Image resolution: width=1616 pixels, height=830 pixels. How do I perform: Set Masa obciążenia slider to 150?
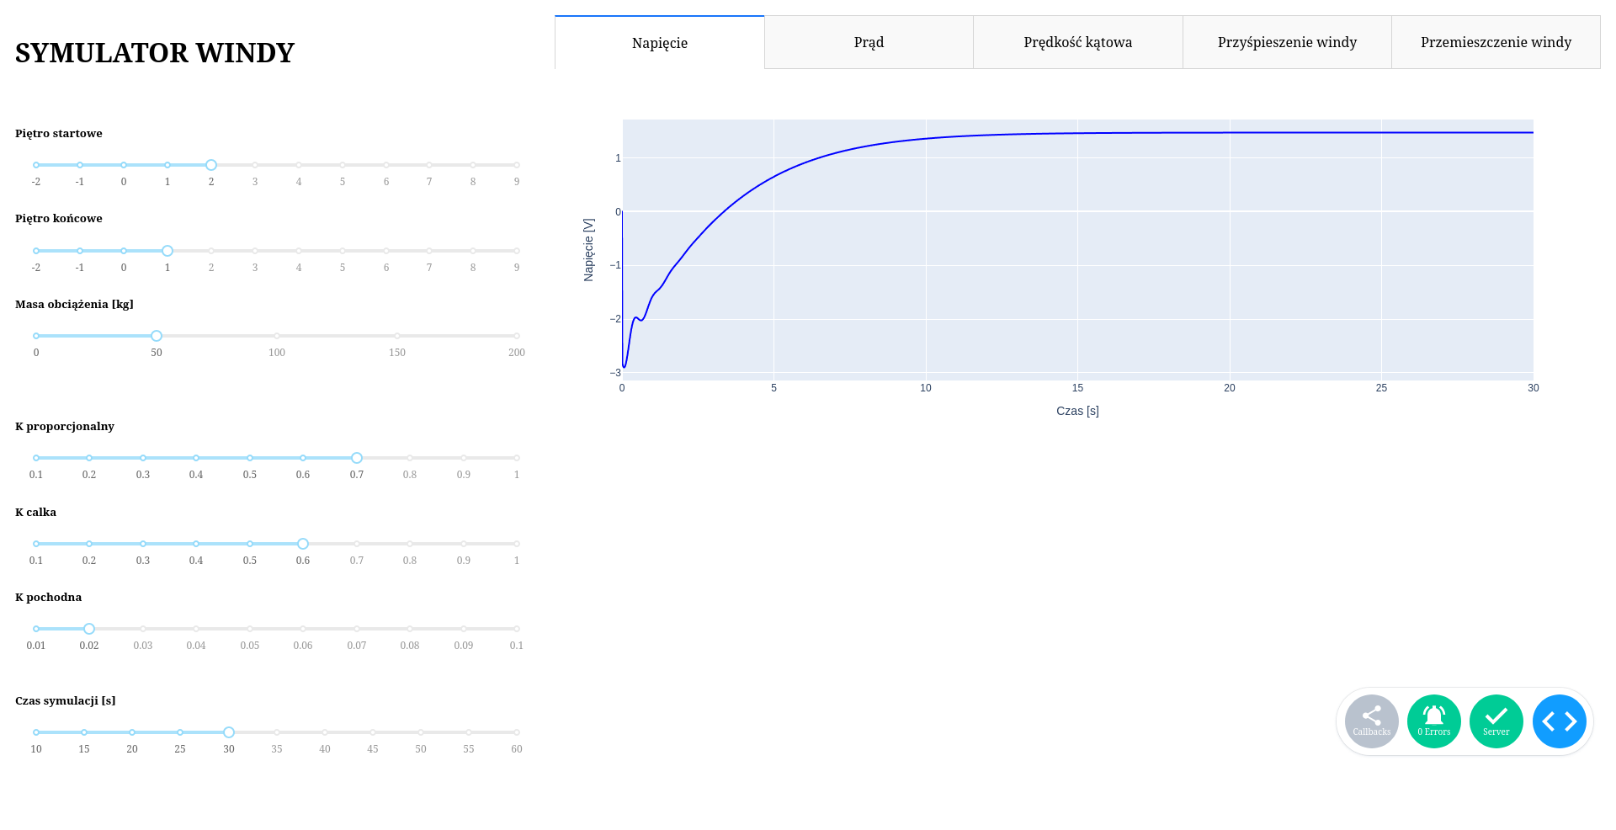[396, 336]
